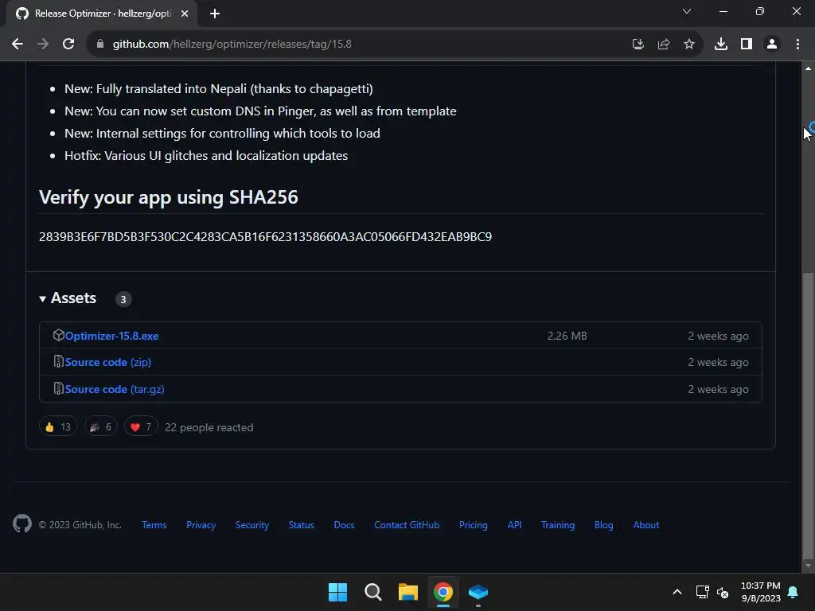This screenshot has height=611, width=815.
Task: Click the Assets count badge 3
Action: click(x=123, y=299)
